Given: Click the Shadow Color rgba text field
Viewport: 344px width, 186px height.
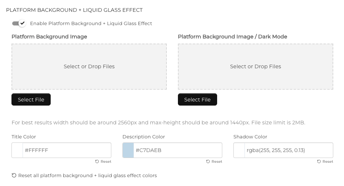Looking at the screenshot, I should tap(289, 150).
